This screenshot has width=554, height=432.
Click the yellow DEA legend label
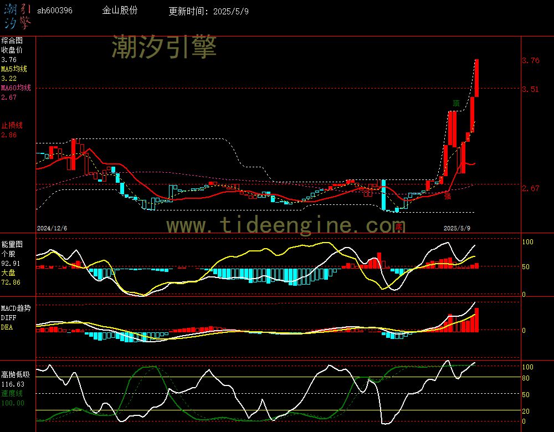click(7, 327)
